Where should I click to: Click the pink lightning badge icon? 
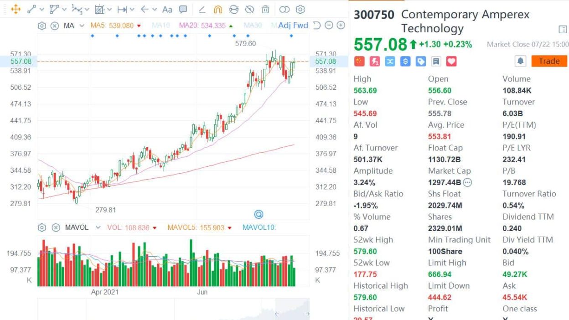375,61
